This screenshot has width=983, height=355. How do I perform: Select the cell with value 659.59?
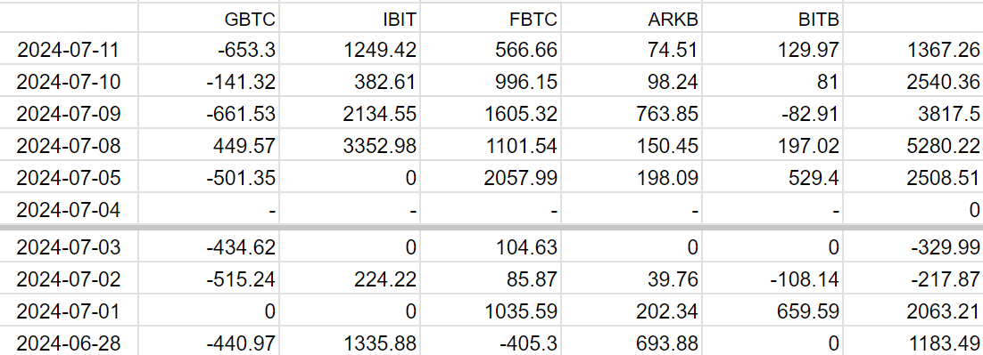[773, 311]
